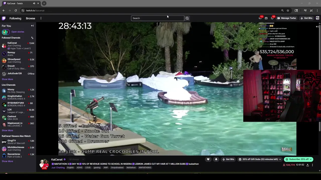This screenshot has width=321, height=180.
Task: Click the Manage Turbo button
Action: tap(286, 18)
